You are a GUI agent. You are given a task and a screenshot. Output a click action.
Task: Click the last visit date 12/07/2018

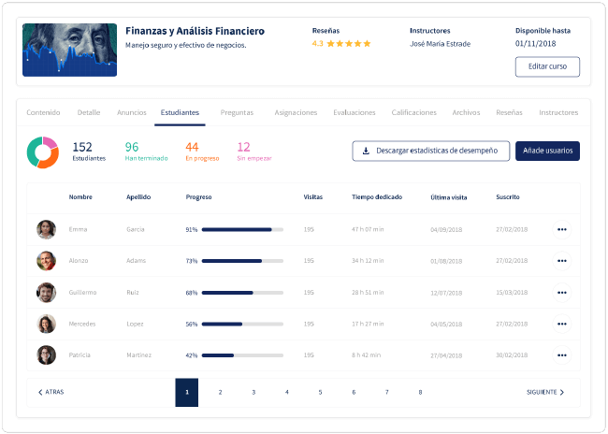(446, 293)
